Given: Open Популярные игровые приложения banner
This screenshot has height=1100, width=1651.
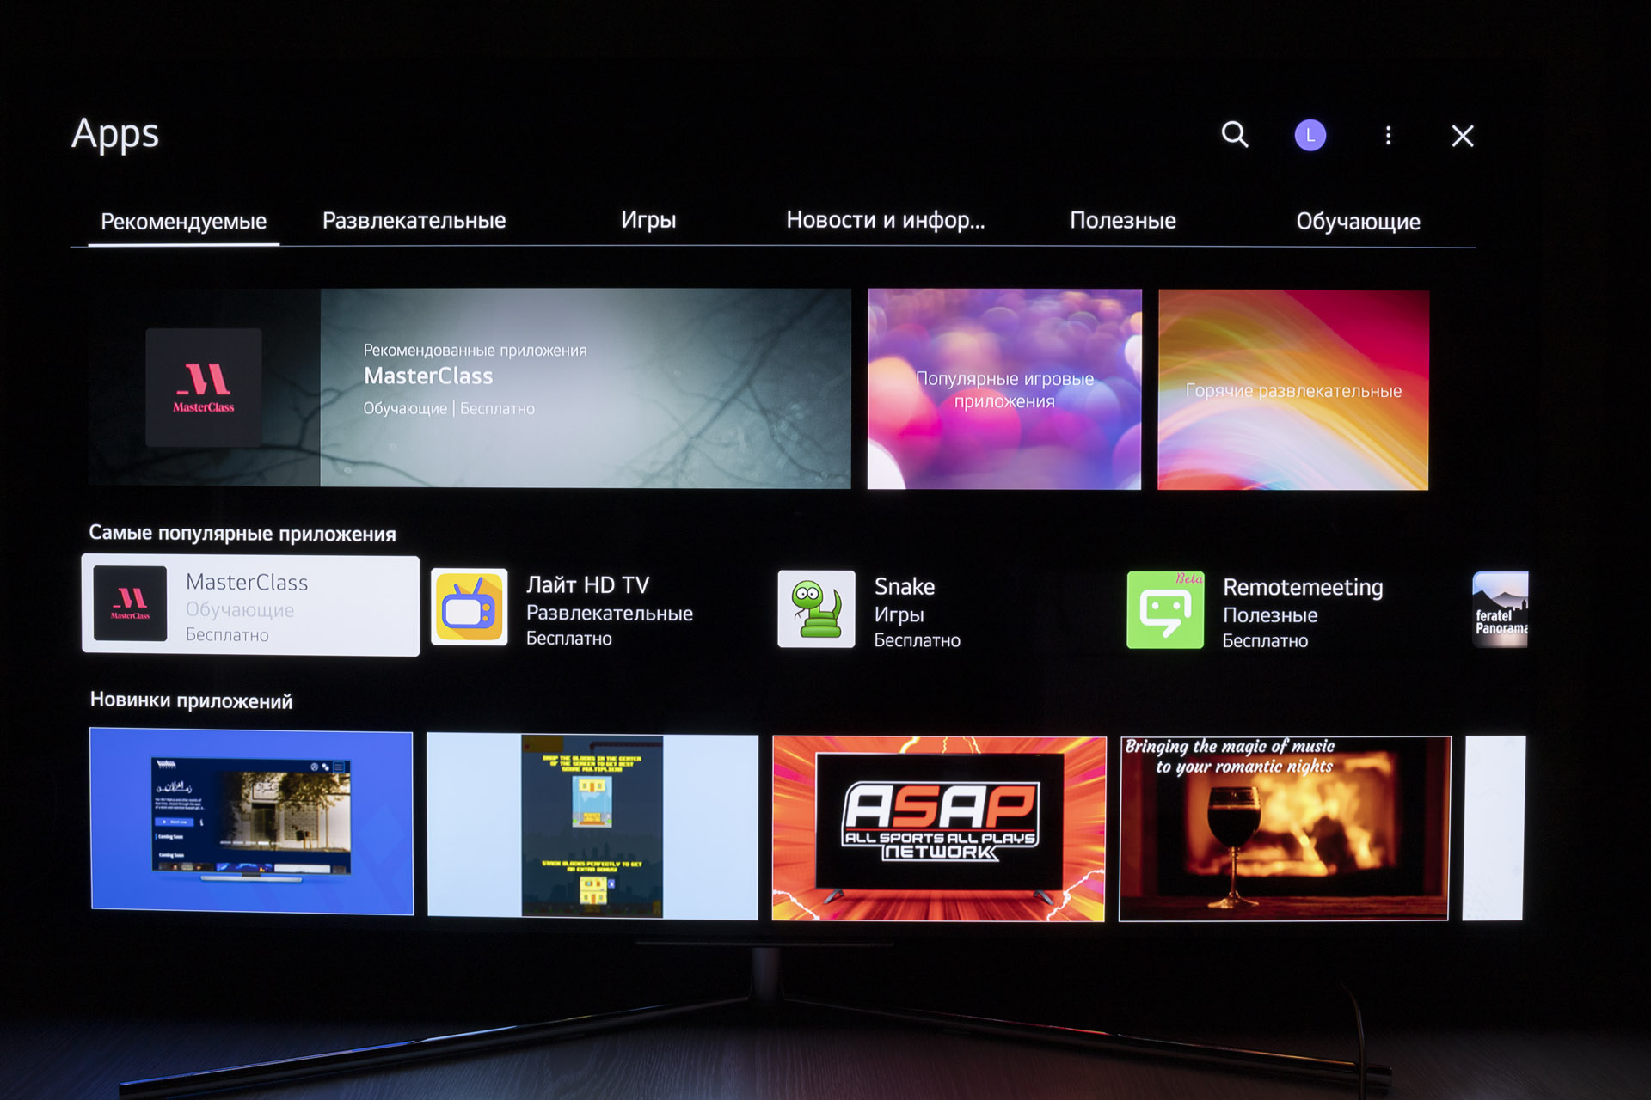Looking at the screenshot, I should [1004, 389].
